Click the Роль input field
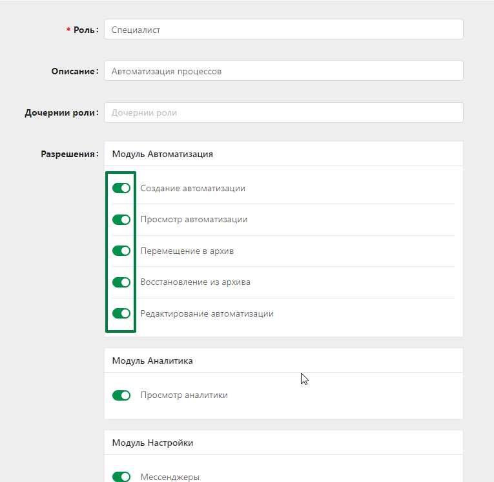Viewport: 494px width, 482px height. pos(283,29)
